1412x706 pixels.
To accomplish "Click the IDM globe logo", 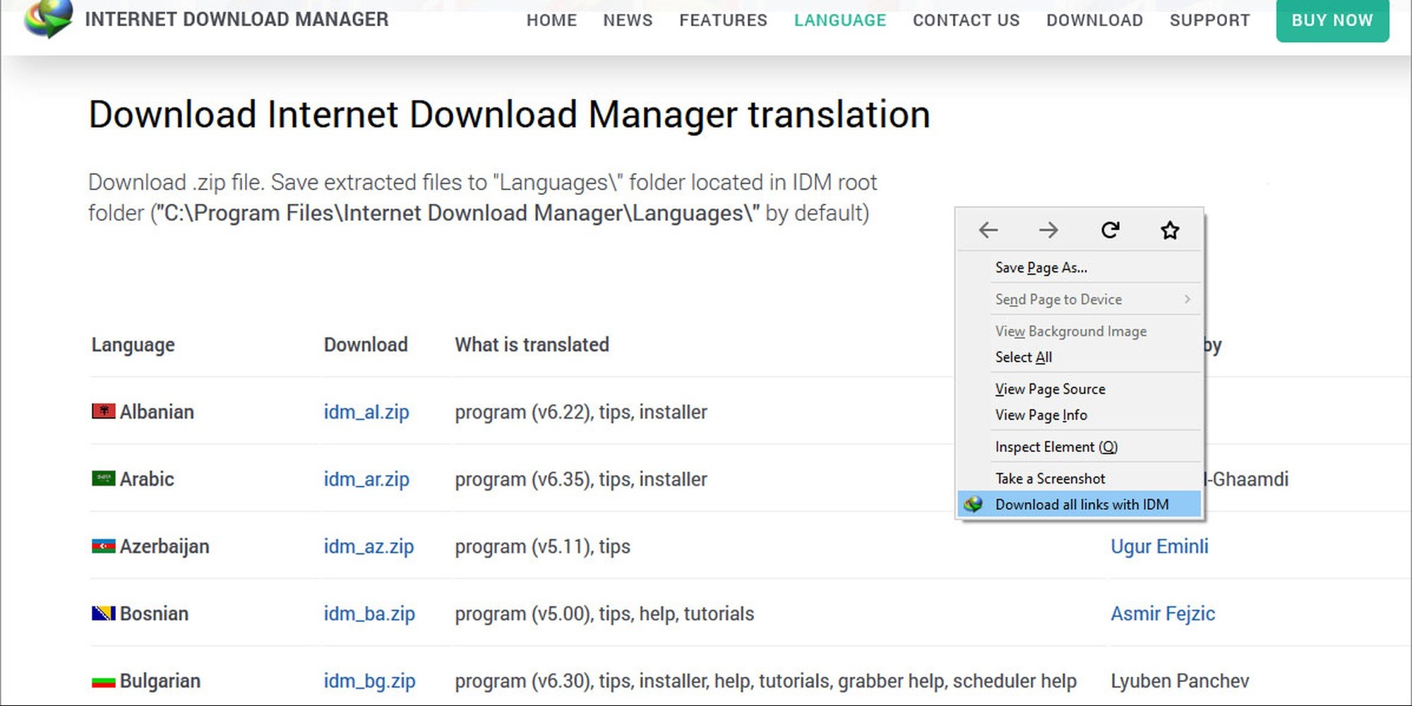I will pyautogui.click(x=48, y=18).
